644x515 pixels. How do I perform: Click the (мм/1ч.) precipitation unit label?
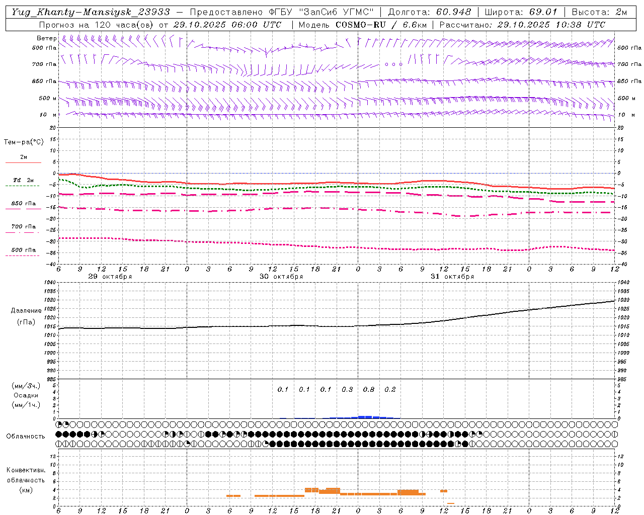click(26, 405)
